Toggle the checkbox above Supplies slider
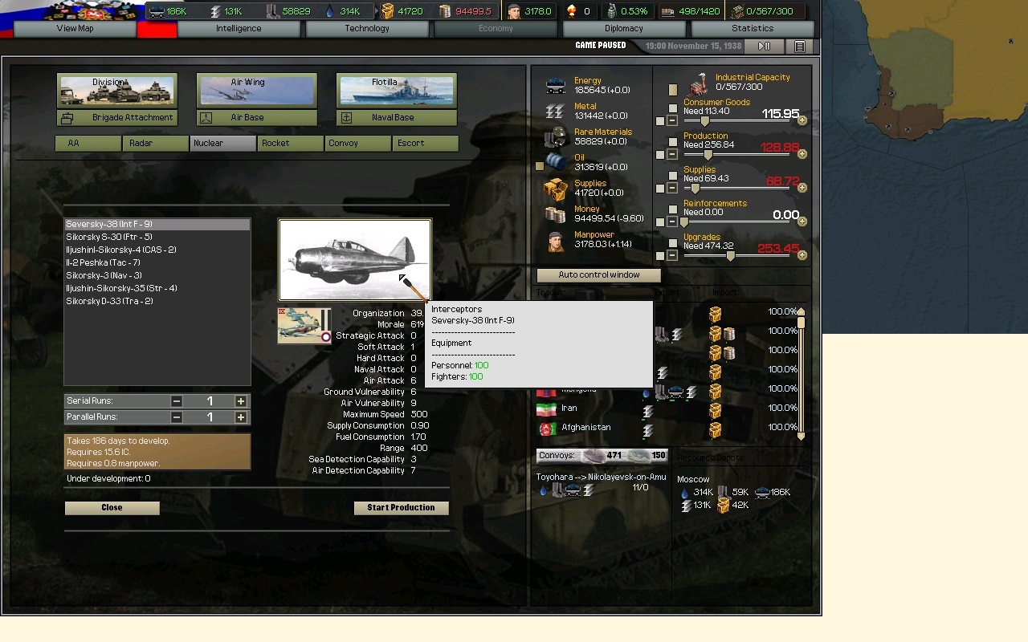 (x=673, y=177)
